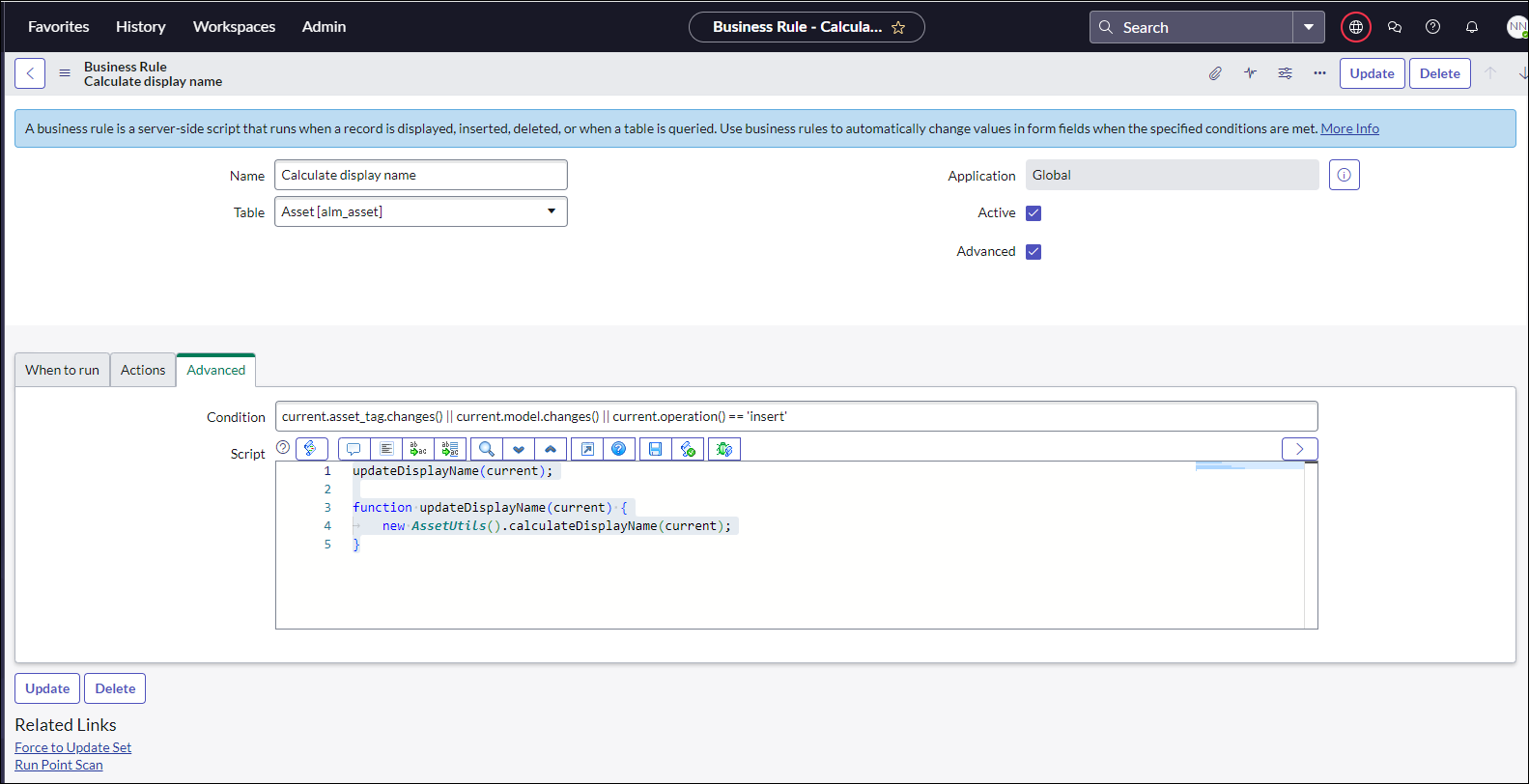The image size is (1529, 784).
Task: Click the back arrow button
Action: (x=30, y=73)
